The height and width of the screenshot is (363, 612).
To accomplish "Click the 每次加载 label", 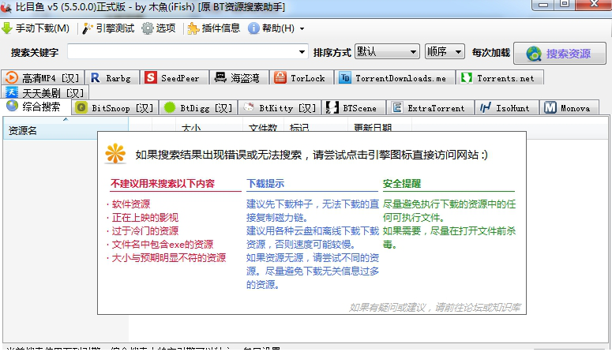I will click(x=490, y=52).
